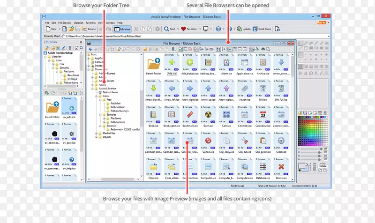
Task: Click the save palette icon above color grid
Action: [305, 113]
